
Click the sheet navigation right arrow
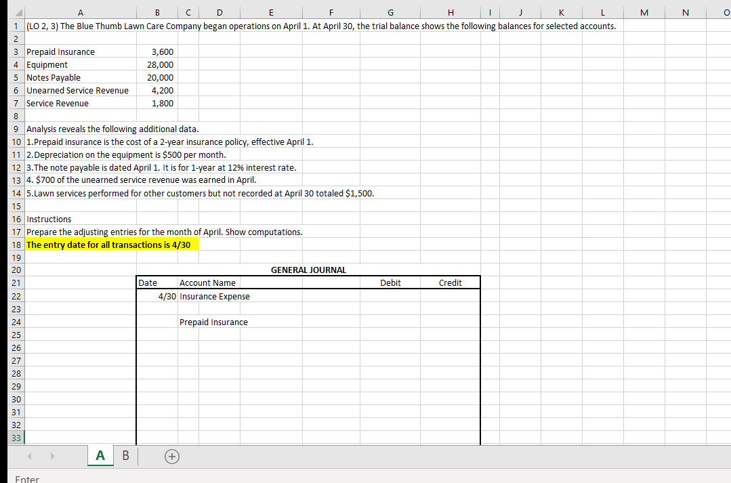pos(53,456)
